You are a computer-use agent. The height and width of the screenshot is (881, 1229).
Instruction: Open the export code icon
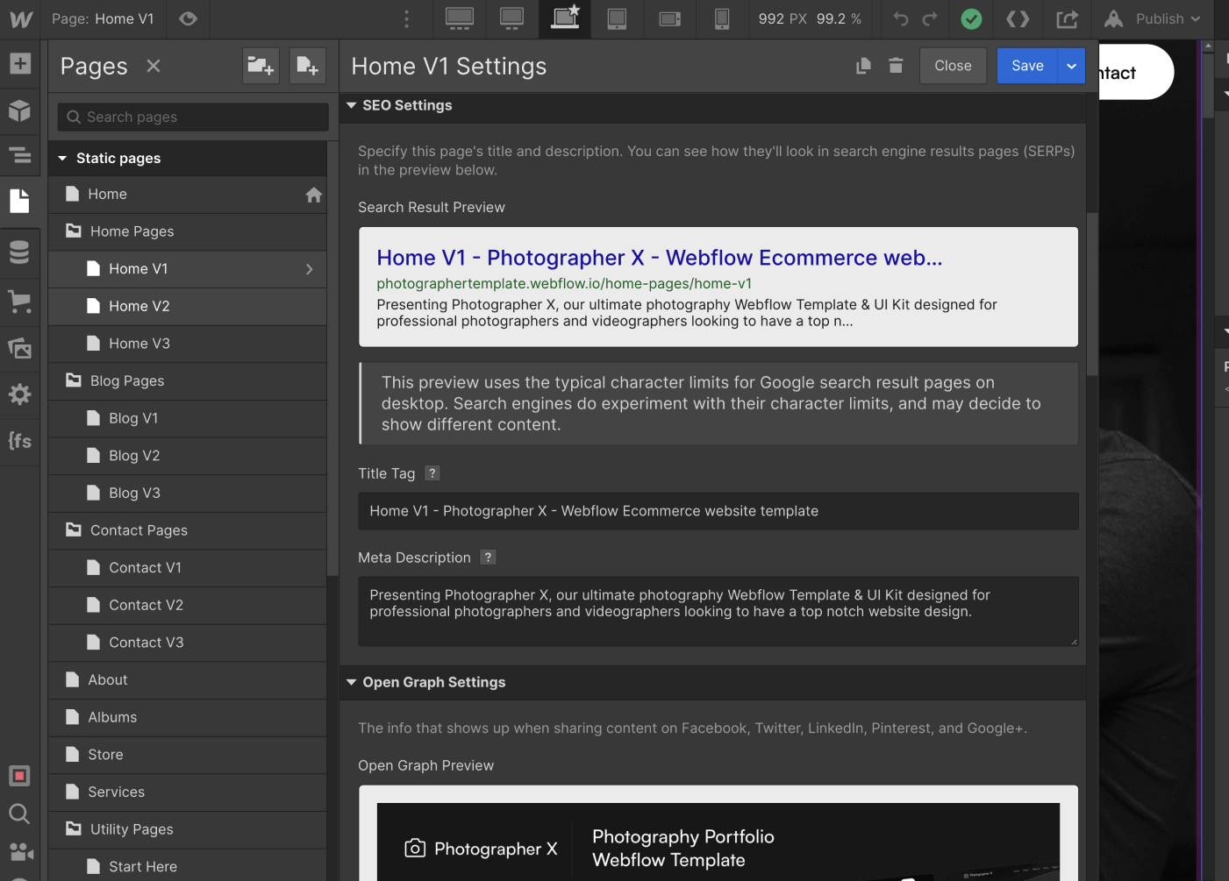pos(1018,18)
